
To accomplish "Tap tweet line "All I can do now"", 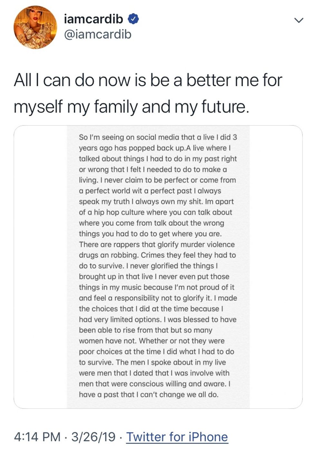I will coord(148,80).
